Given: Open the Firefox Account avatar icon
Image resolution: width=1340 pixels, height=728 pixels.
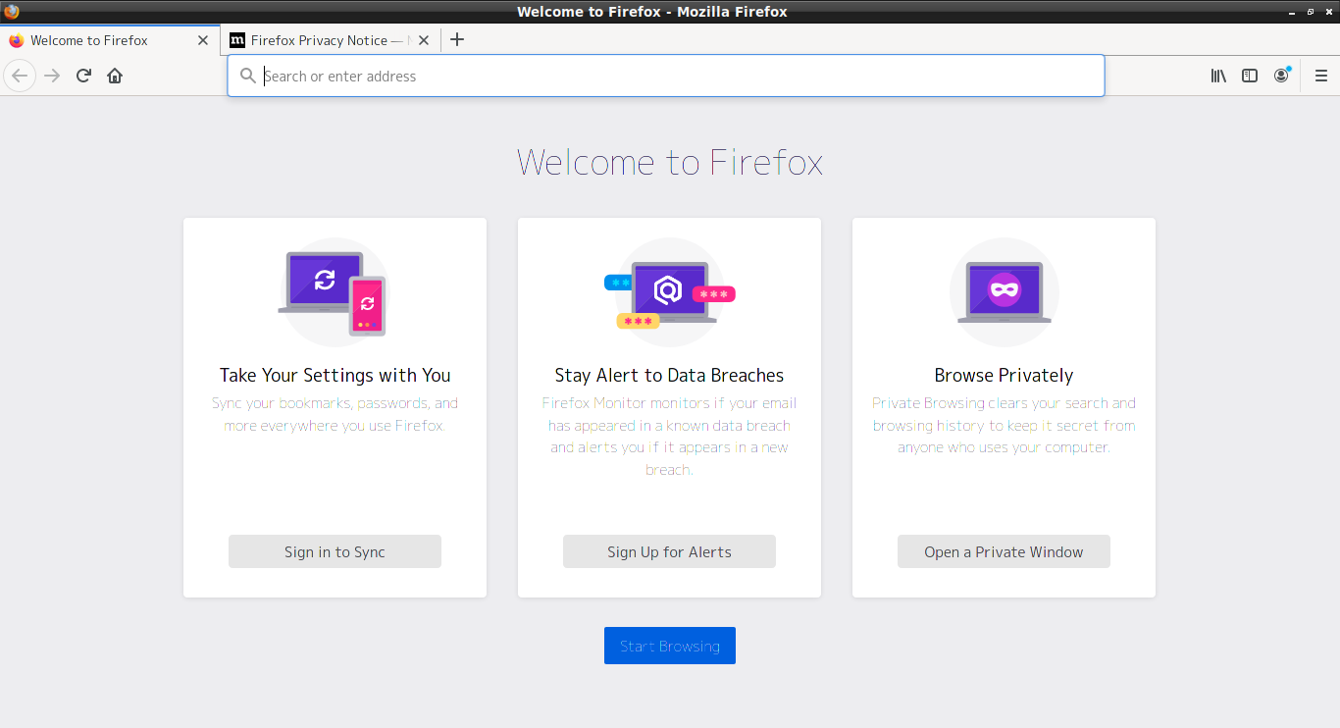Looking at the screenshot, I should pyautogui.click(x=1281, y=76).
